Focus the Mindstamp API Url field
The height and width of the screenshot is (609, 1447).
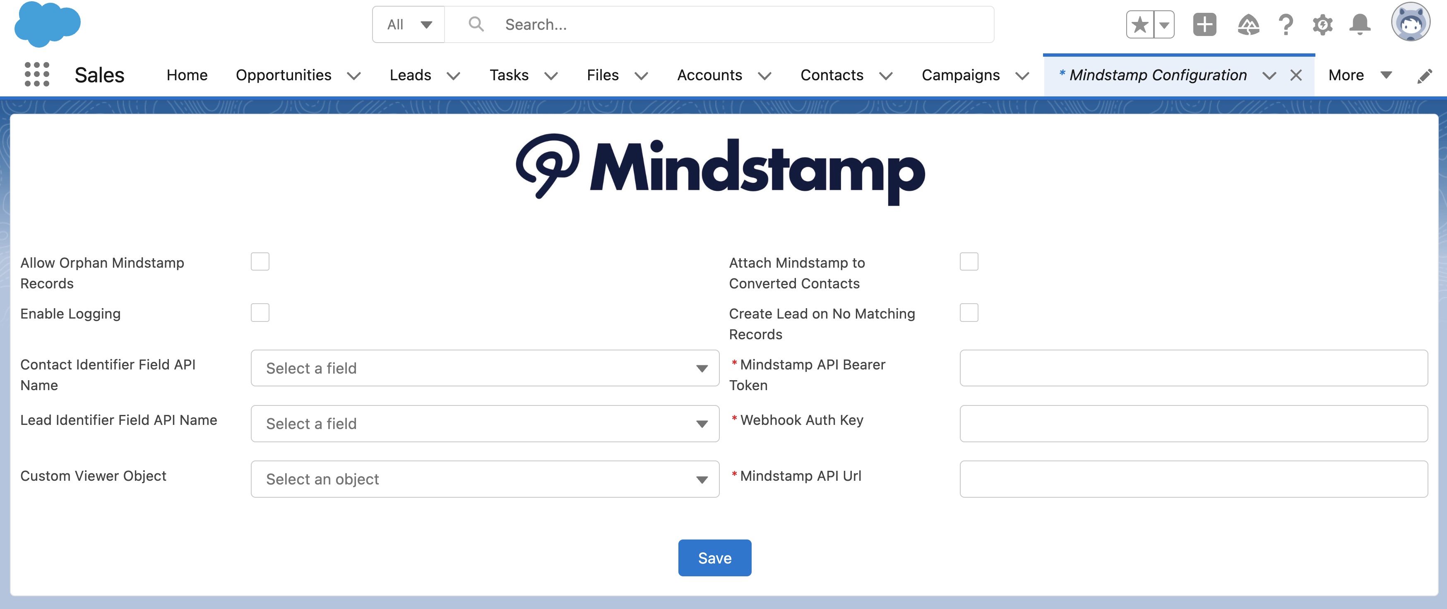(1194, 480)
